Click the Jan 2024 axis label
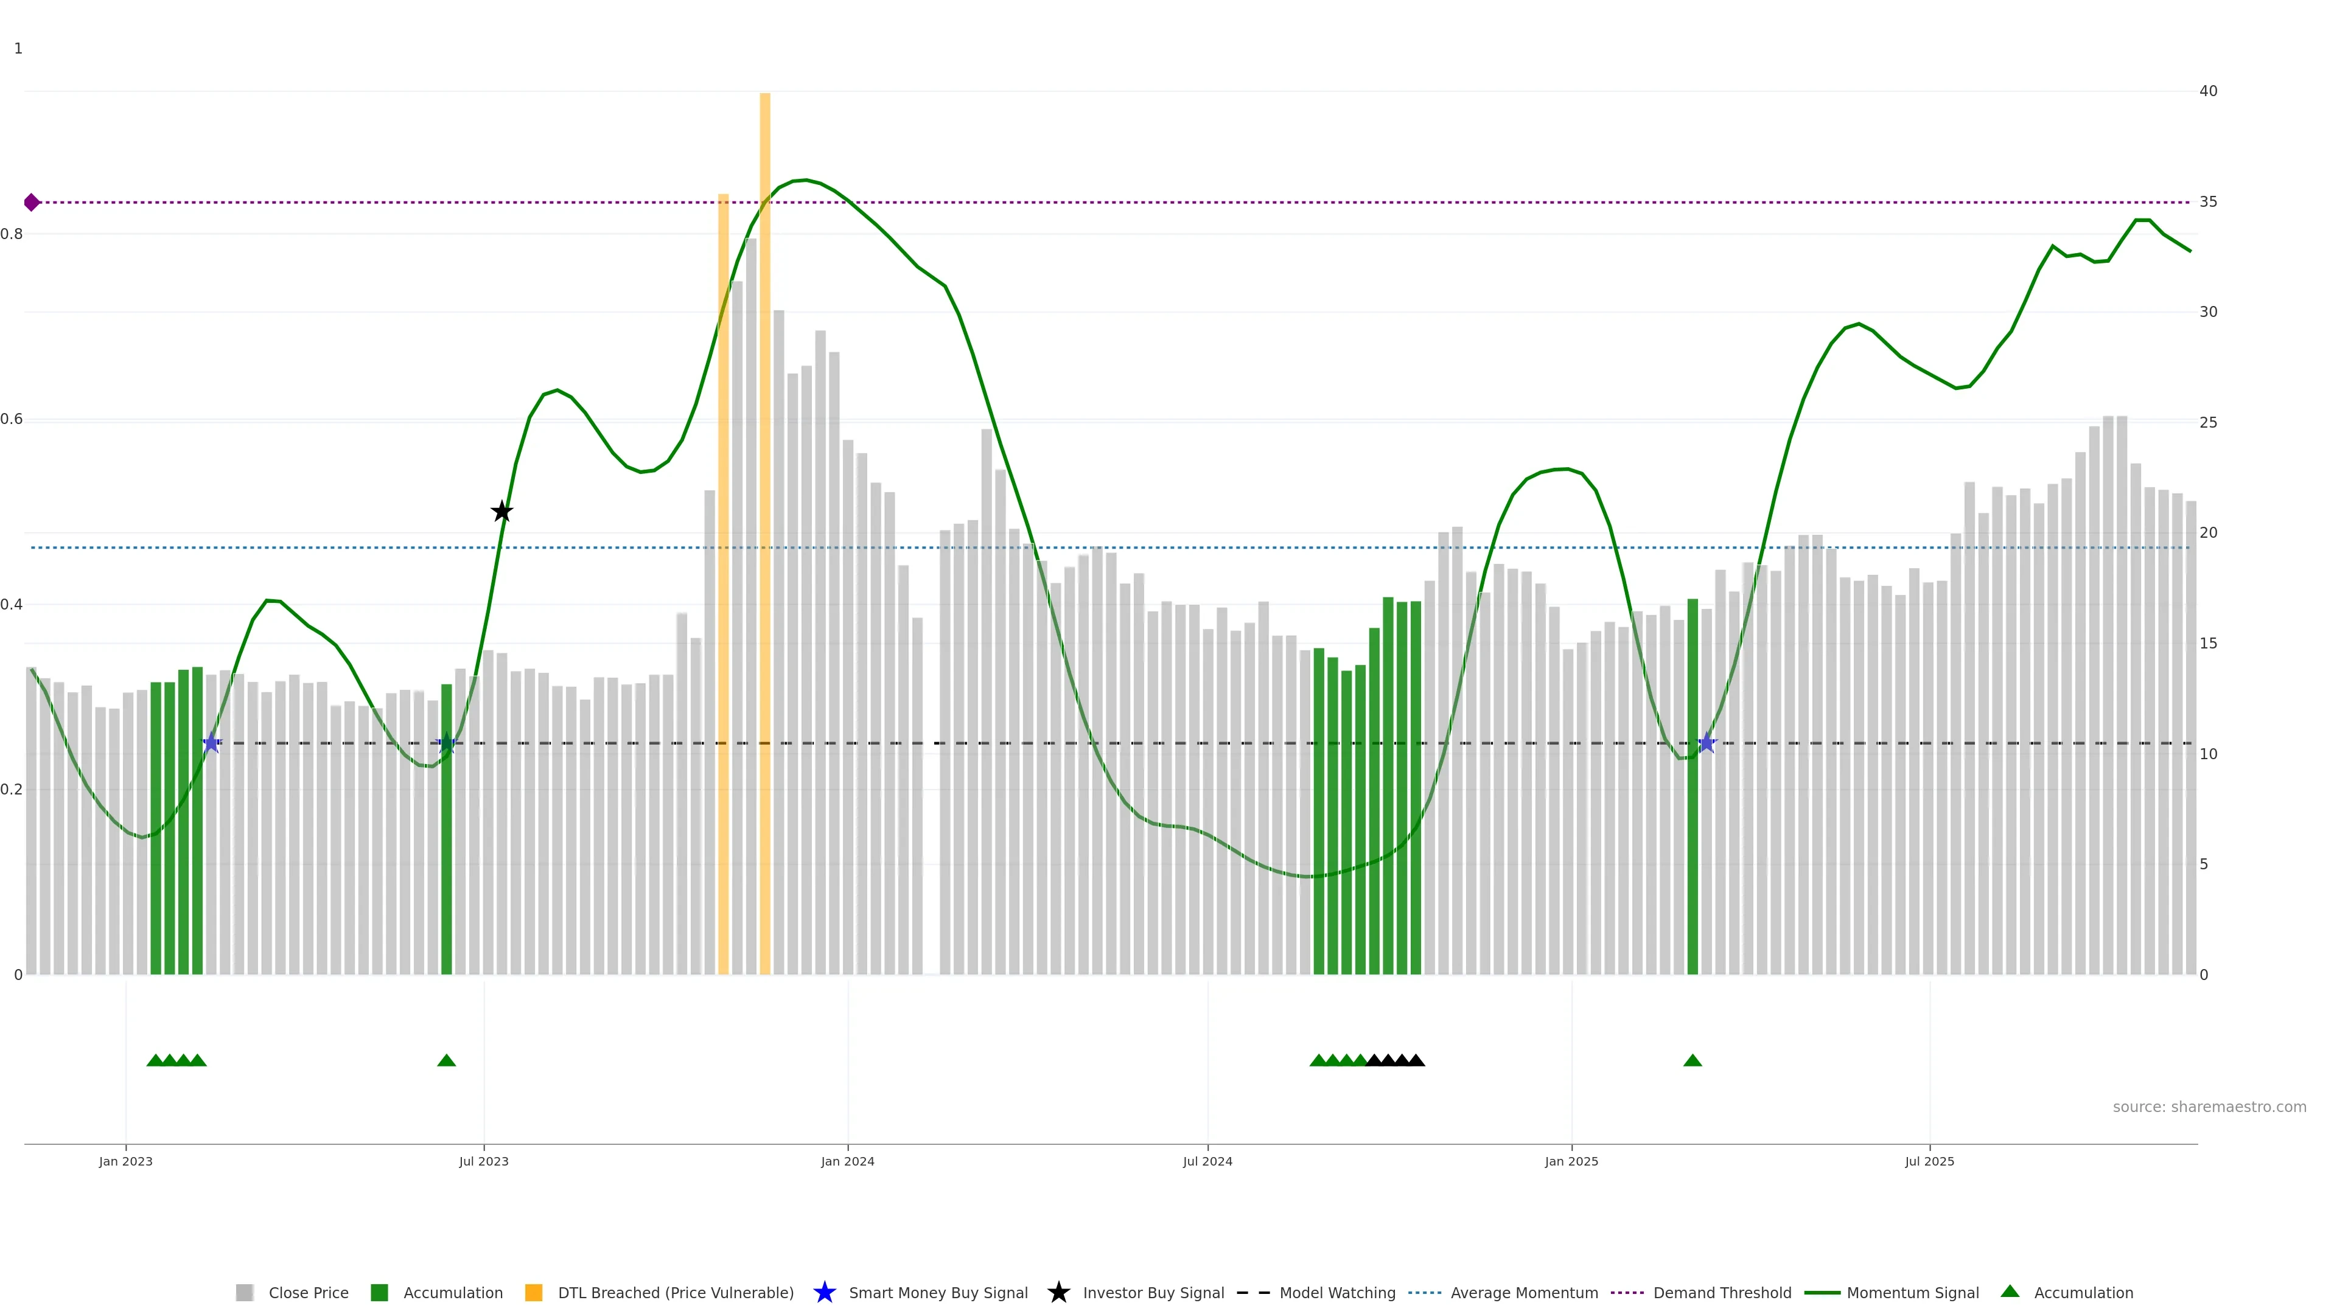2337x1314 pixels. [x=847, y=1161]
